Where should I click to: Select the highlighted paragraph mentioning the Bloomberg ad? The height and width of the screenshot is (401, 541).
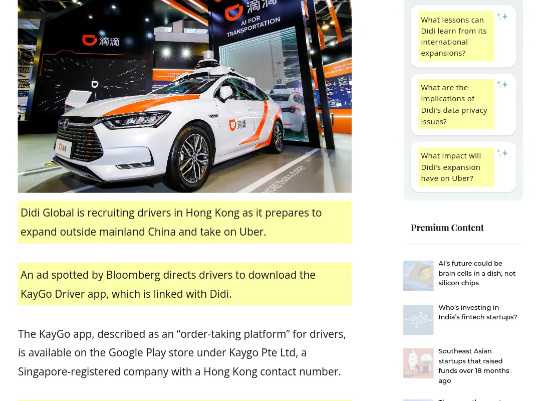click(x=184, y=284)
